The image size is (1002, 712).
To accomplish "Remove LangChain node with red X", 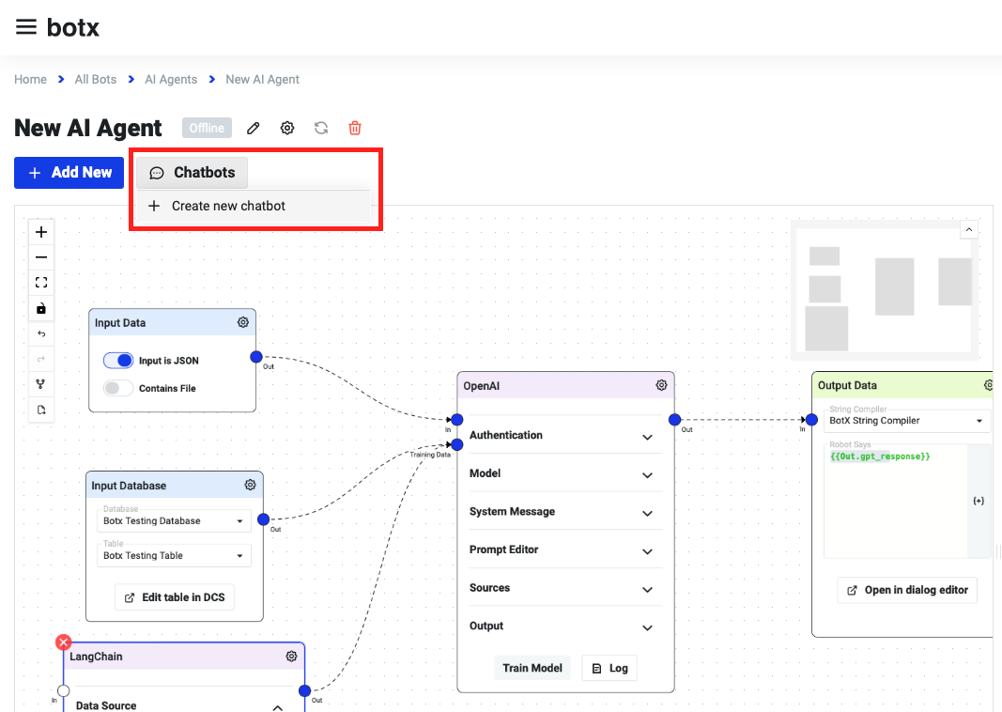I will pos(63,642).
